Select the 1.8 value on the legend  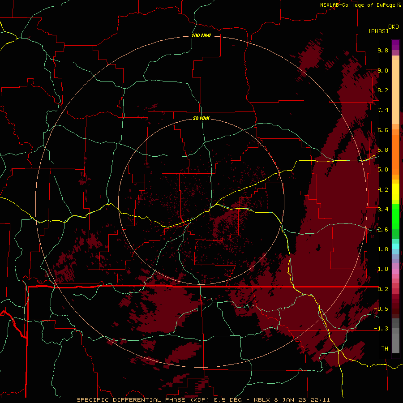point(383,249)
